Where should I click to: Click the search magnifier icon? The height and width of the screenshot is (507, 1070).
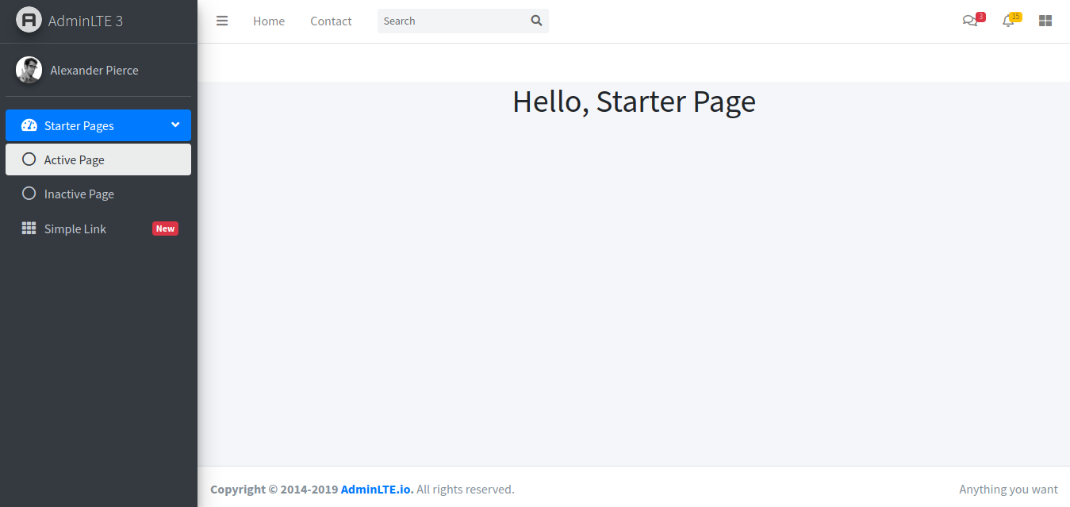coord(536,21)
